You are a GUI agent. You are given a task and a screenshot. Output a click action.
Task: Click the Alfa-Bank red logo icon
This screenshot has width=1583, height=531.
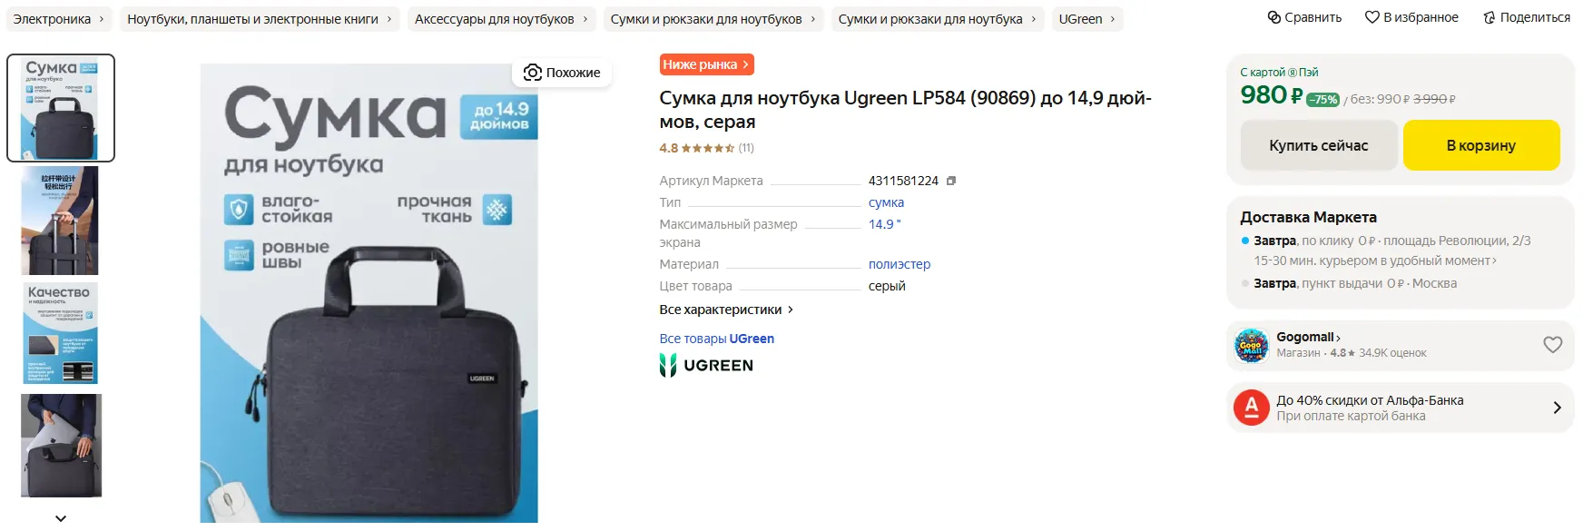1251,408
